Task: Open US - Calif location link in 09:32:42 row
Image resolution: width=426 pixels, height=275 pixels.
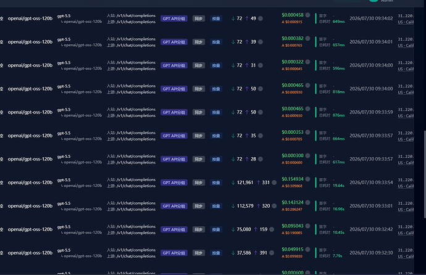Action: (x=406, y=233)
